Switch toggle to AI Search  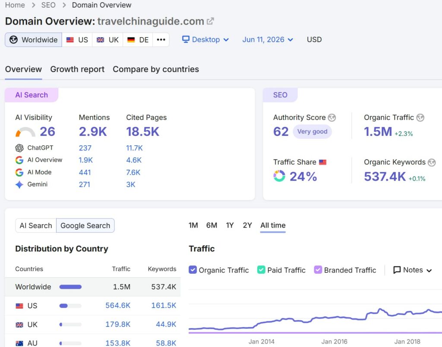click(36, 225)
